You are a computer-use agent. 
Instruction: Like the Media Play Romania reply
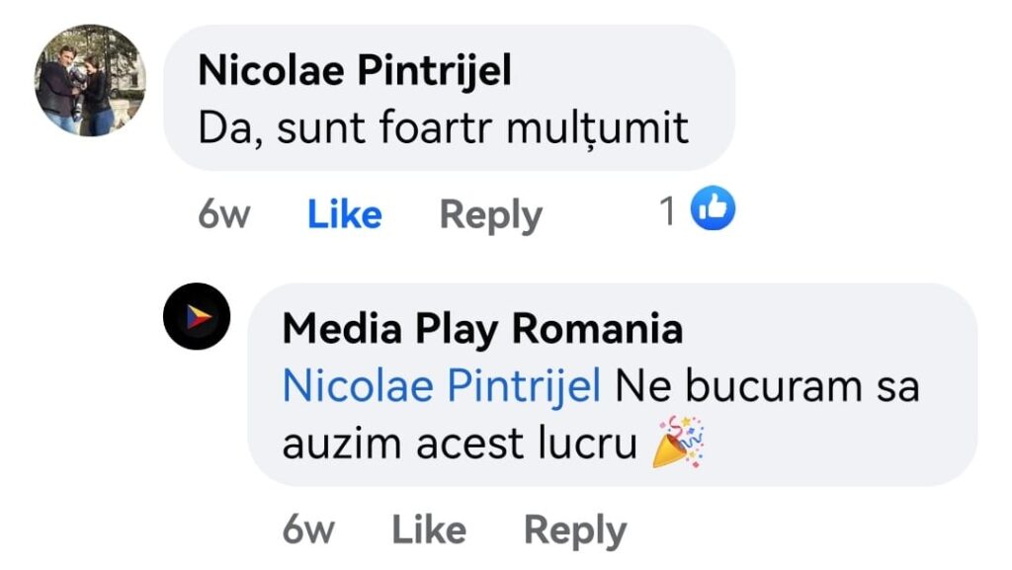coord(429,530)
